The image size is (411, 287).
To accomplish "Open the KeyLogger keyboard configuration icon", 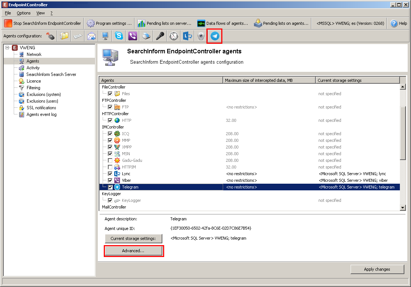I will click(78, 36).
